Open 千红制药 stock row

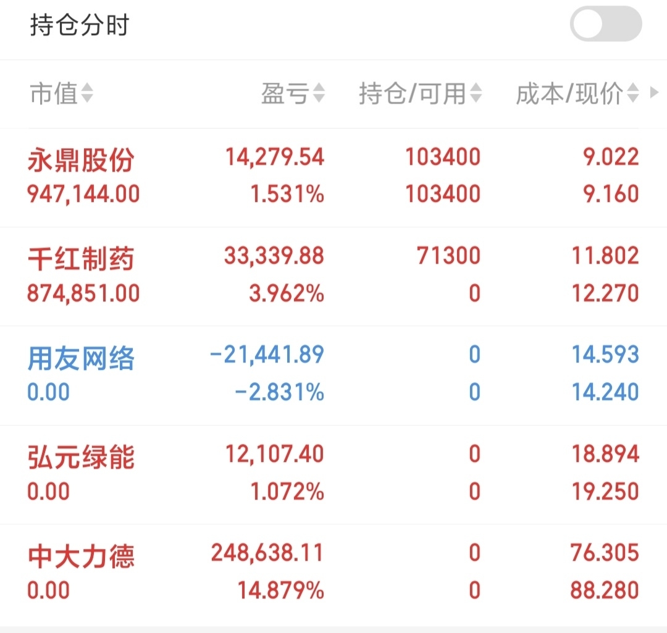[x=333, y=277]
